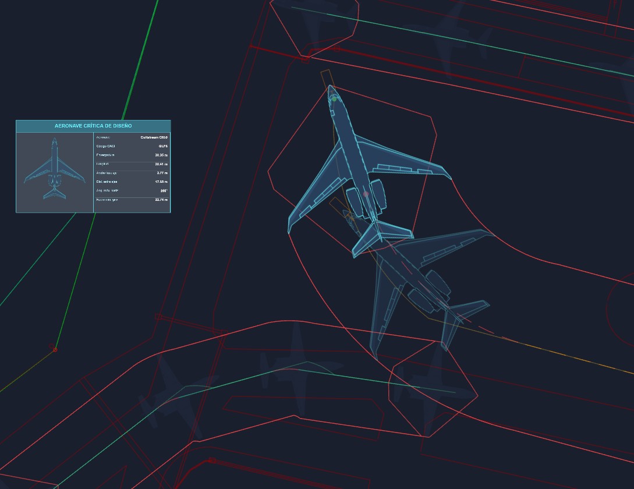634x489 pixels.
Task: Select the minimum turn radius 22.74 m row
Action: pos(132,200)
